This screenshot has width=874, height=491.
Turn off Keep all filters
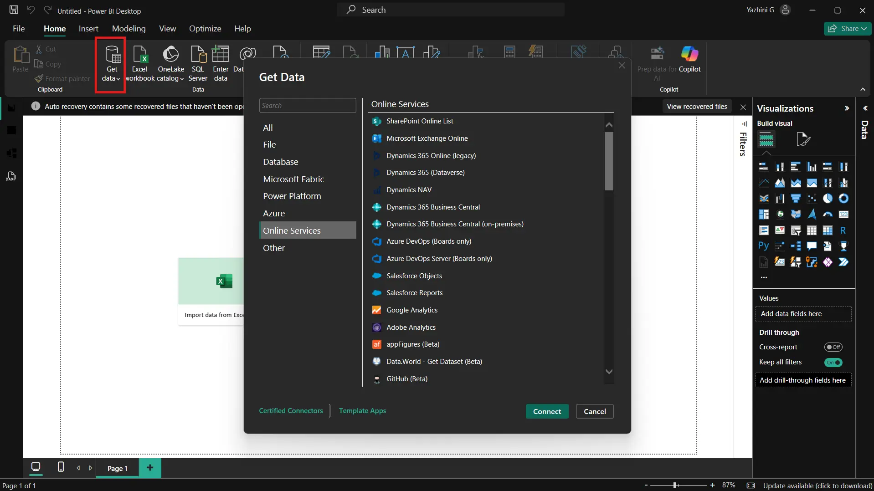click(833, 363)
